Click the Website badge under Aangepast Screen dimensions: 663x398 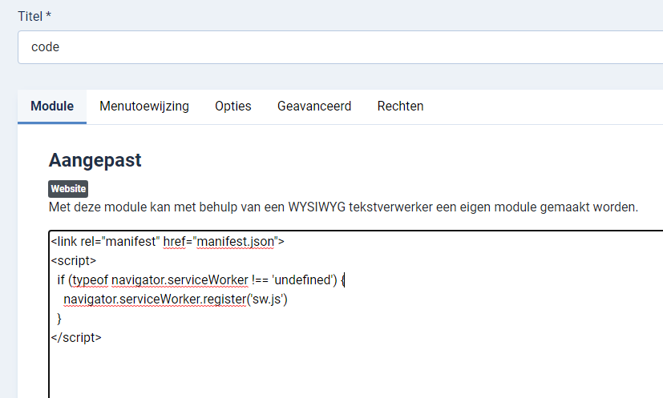click(68, 189)
